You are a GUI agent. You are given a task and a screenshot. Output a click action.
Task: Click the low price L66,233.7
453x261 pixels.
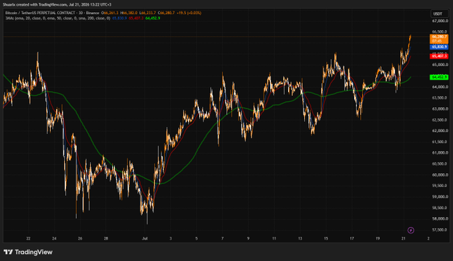[147, 13]
